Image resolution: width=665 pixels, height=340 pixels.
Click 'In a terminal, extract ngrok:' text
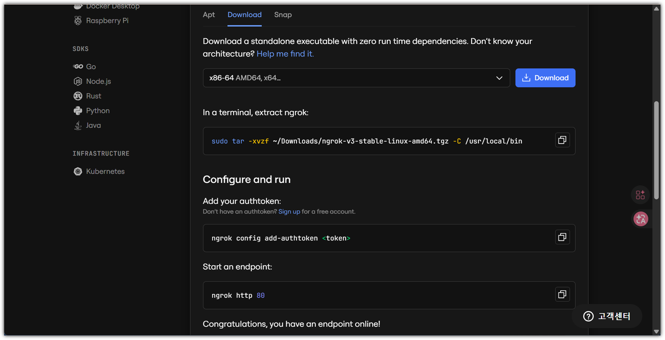256,113
